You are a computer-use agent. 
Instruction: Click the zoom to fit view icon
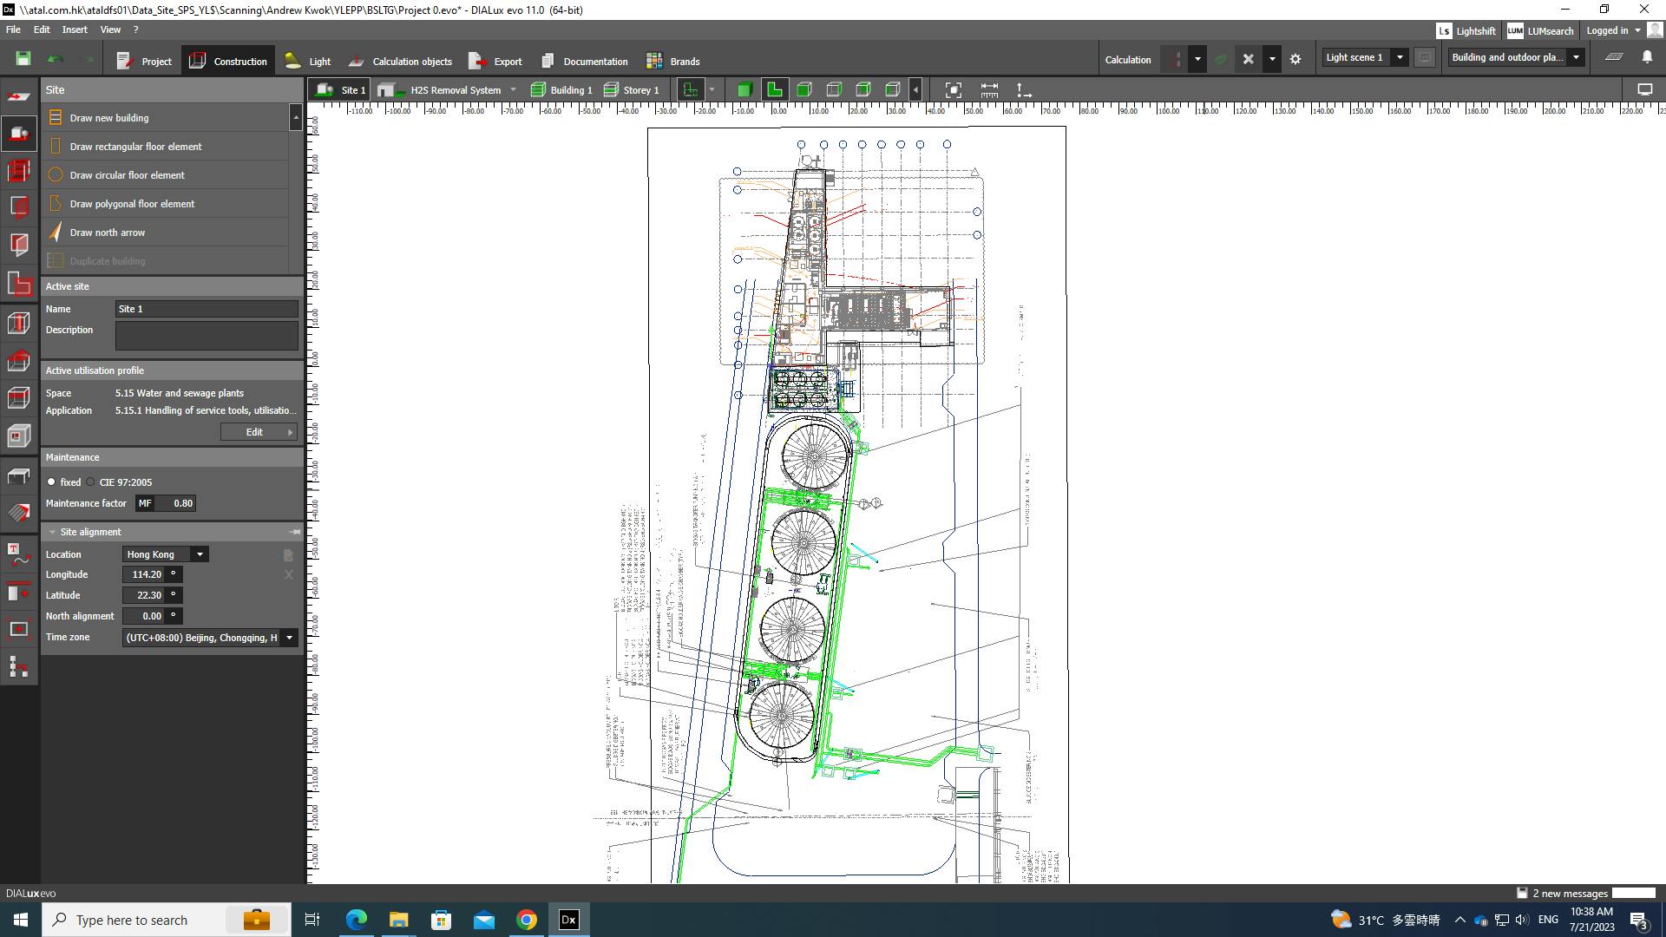[x=953, y=90]
